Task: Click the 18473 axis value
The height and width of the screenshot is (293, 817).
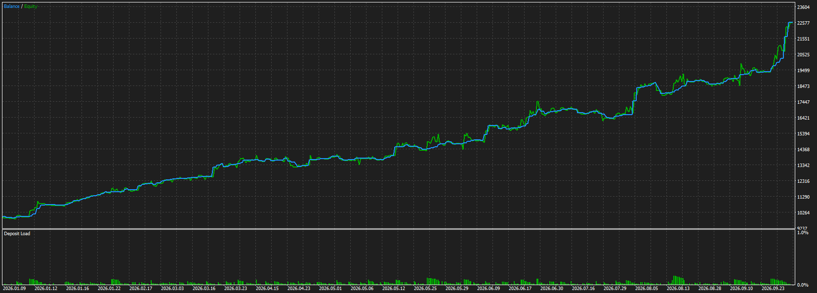Action: coord(804,86)
